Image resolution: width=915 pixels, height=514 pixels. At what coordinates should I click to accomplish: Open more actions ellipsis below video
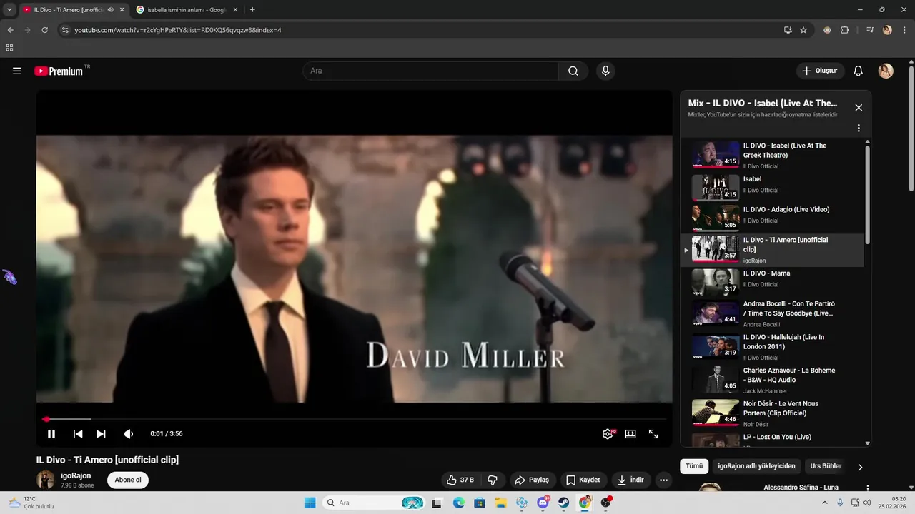664,480
